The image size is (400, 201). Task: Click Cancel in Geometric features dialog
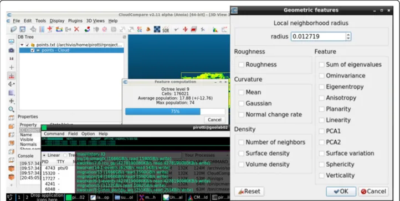click(373, 192)
